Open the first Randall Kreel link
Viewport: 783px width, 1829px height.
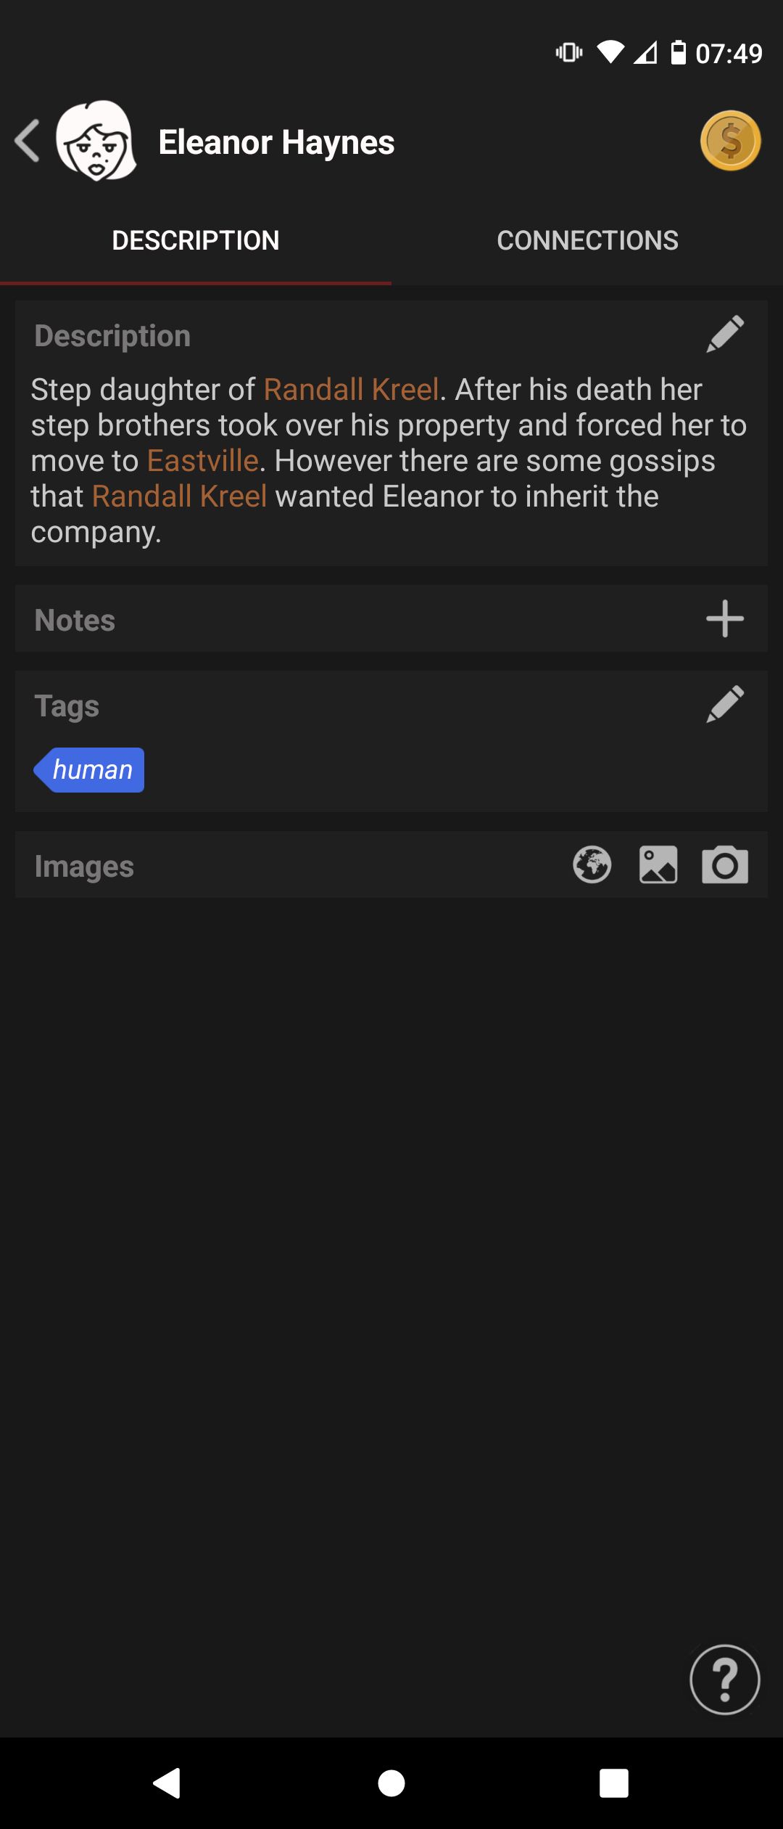click(x=352, y=390)
